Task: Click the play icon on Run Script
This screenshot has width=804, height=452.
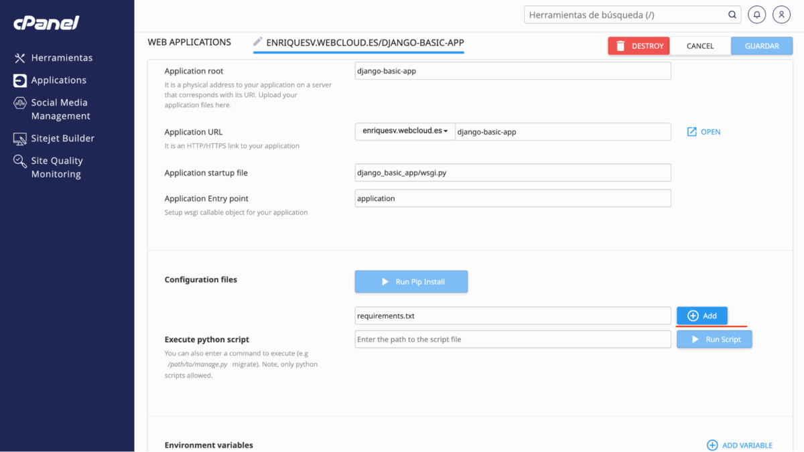Action: (x=695, y=340)
